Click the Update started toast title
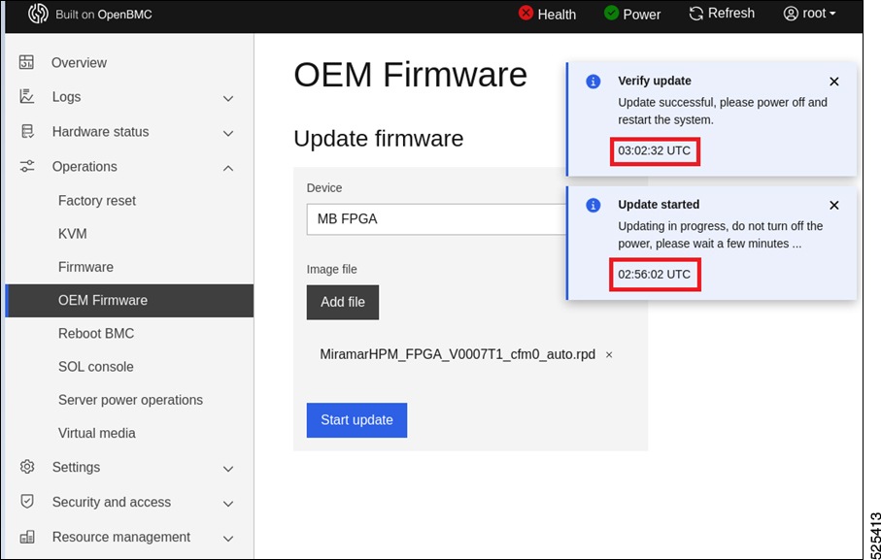The image size is (881, 560). pyautogui.click(x=659, y=204)
